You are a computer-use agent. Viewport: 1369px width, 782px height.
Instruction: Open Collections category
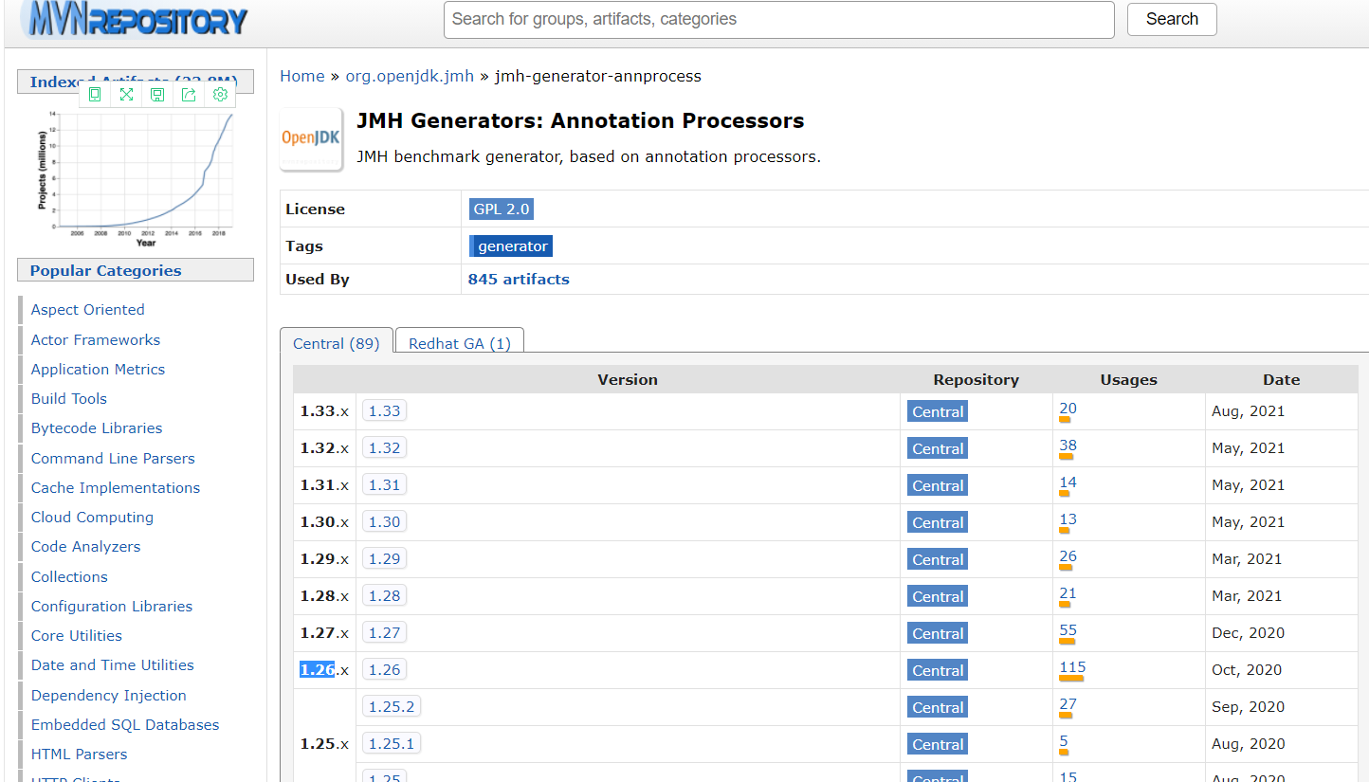click(69, 577)
